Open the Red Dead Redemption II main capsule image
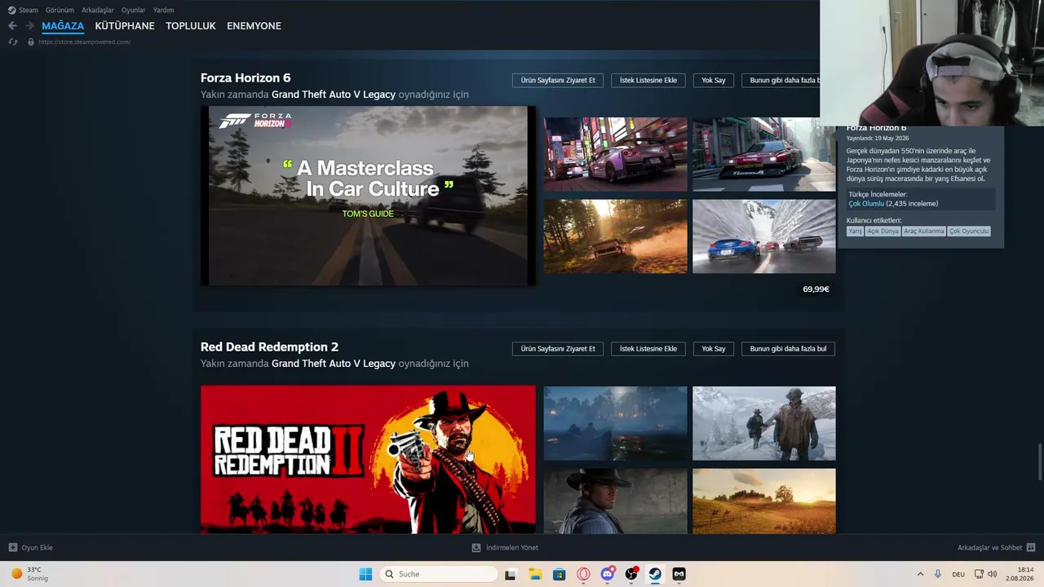 (x=368, y=460)
